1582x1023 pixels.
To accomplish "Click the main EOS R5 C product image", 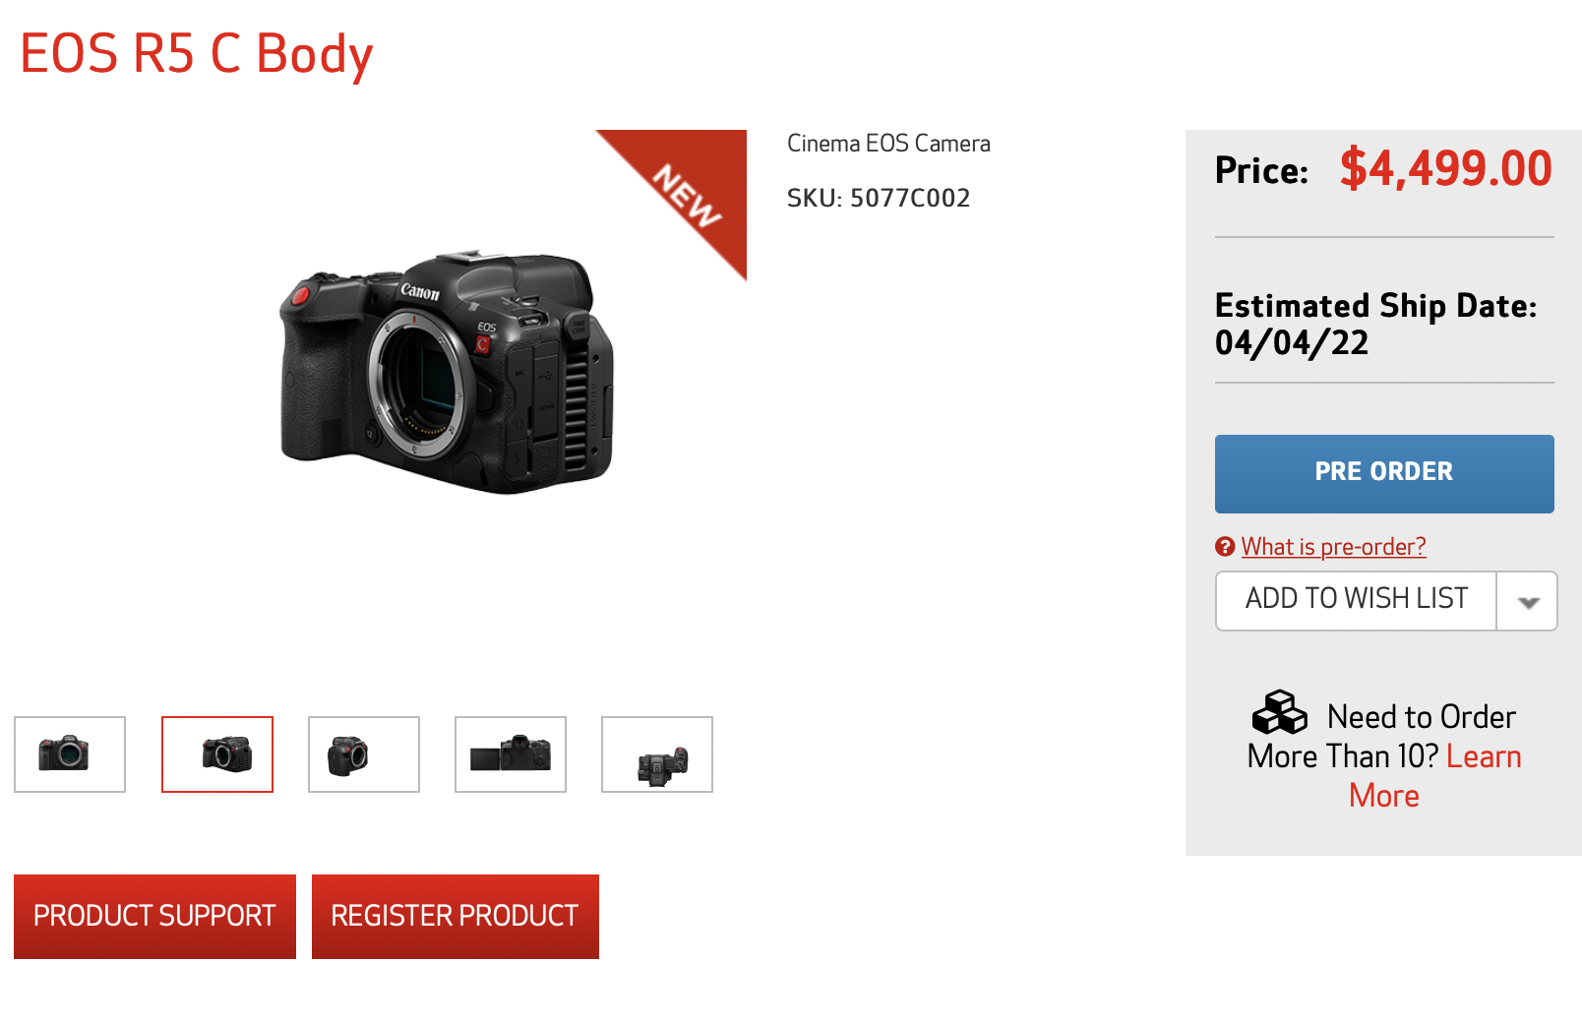I will pos(448,372).
